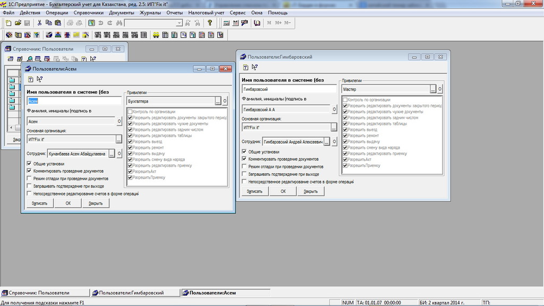This screenshot has width=544, height=306.
Task: Click the T-account icon in second toolbar
Action: click(37, 35)
